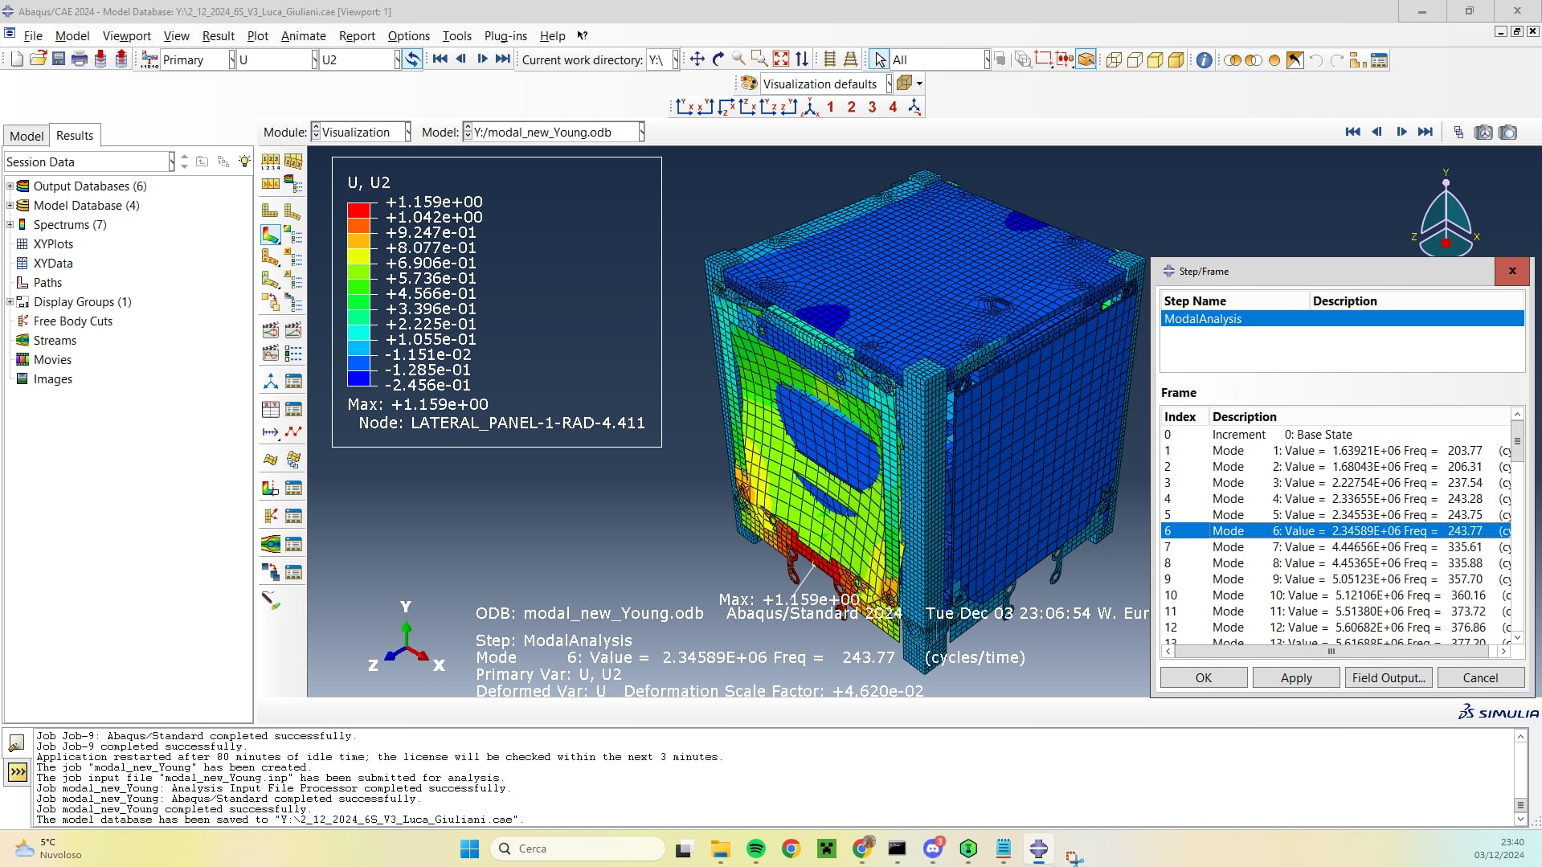Switch render style to Hidden
1542x867 pixels.
1135,60
